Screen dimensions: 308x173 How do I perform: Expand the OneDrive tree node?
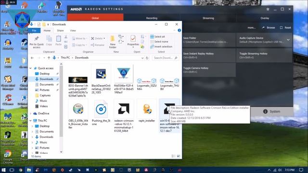[x=31, y=113]
